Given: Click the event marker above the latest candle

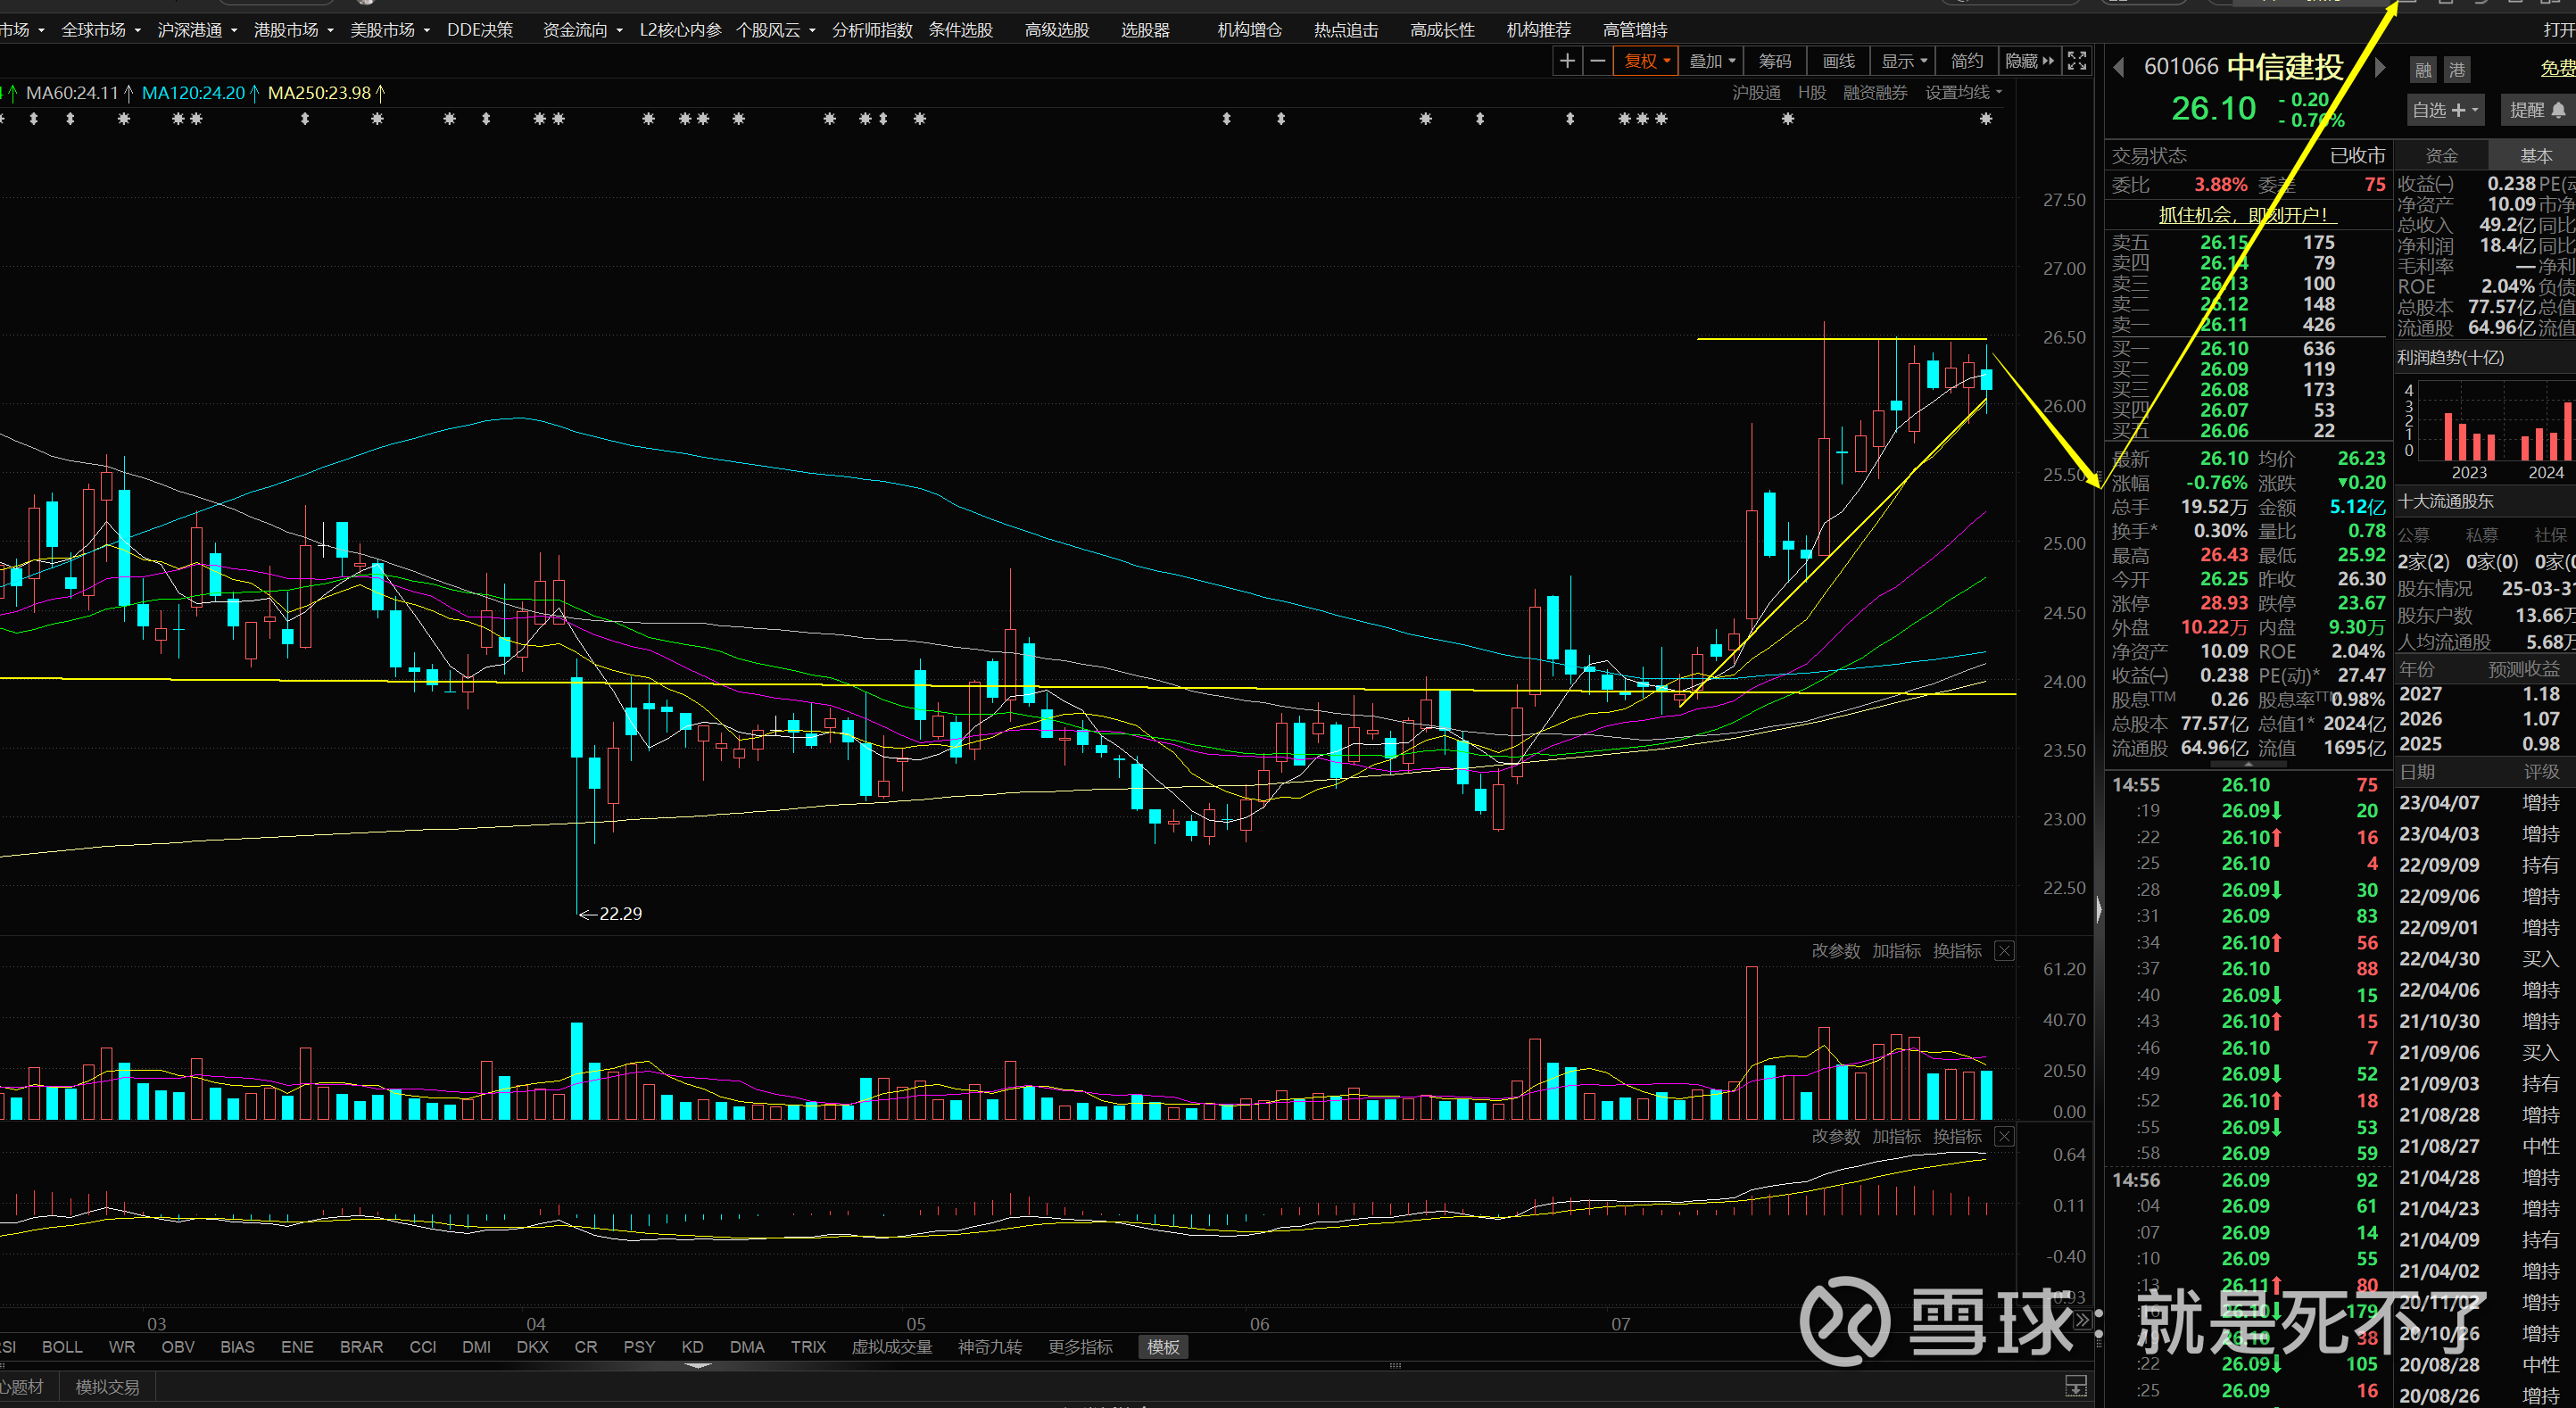Looking at the screenshot, I should [x=1986, y=119].
